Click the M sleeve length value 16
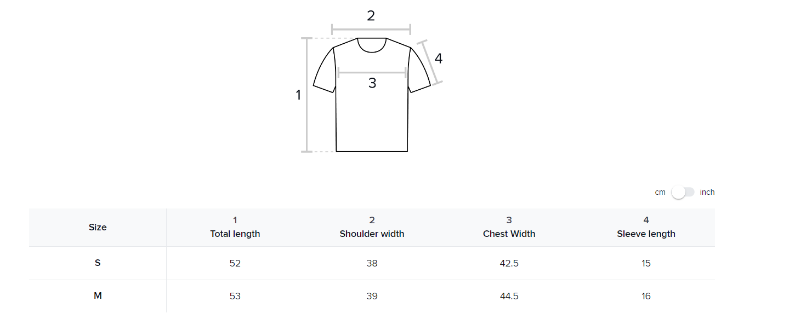Image resolution: width=795 pixels, height=319 pixels. (x=646, y=296)
